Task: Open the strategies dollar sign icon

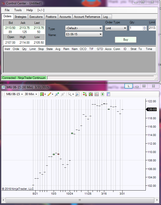Action: (x=103, y=94)
